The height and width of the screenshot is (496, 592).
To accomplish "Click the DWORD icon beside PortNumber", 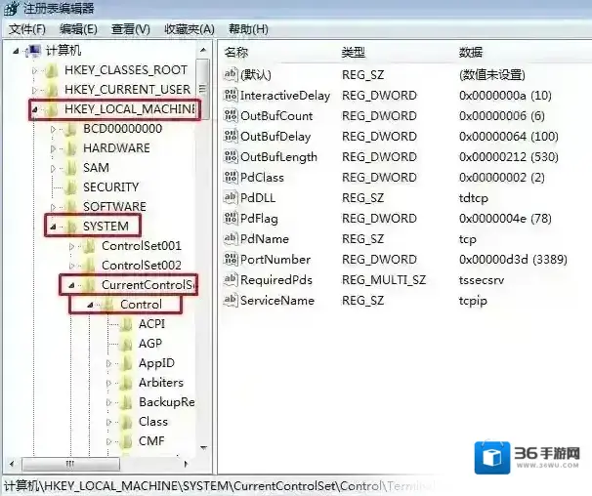I will 231,259.
